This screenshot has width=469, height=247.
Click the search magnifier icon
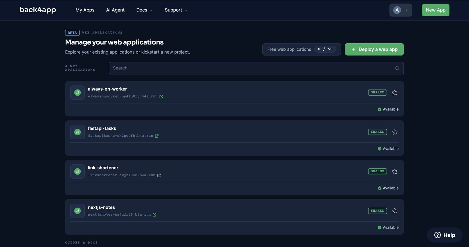(x=397, y=68)
